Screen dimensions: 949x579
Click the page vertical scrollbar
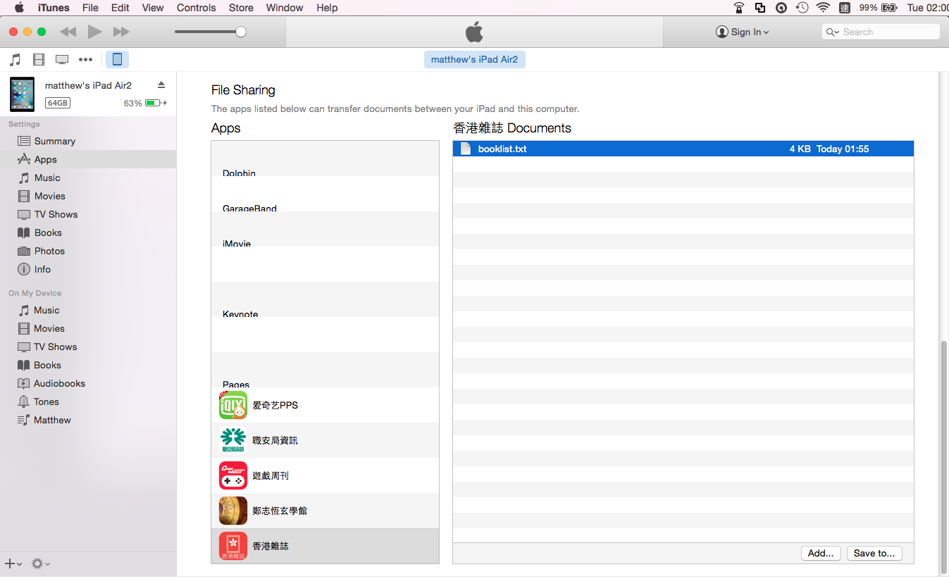(944, 458)
